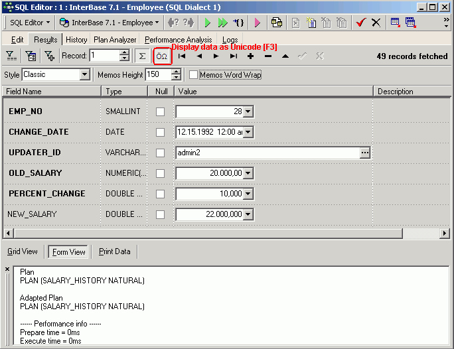Image resolution: width=454 pixels, height=349 pixels.
Task: Toggle Display data as Unicode button
Action: (162, 56)
